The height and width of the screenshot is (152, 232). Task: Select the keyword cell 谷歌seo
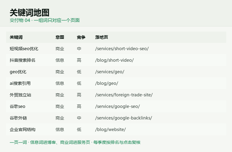[17, 106]
